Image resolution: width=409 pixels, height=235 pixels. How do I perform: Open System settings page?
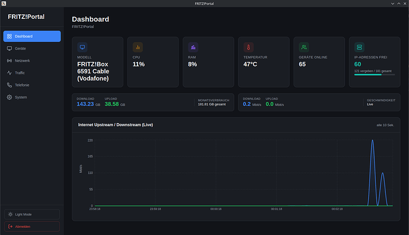point(32,97)
